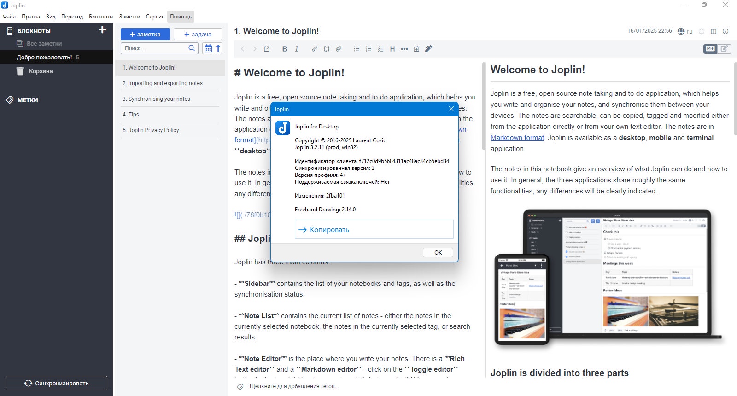Add a new notebook with the plus icon
Screen dimensions: 737x396
coord(102,30)
